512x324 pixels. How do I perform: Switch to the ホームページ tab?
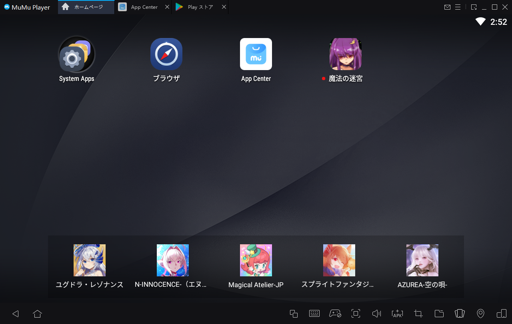click(86, 7)
